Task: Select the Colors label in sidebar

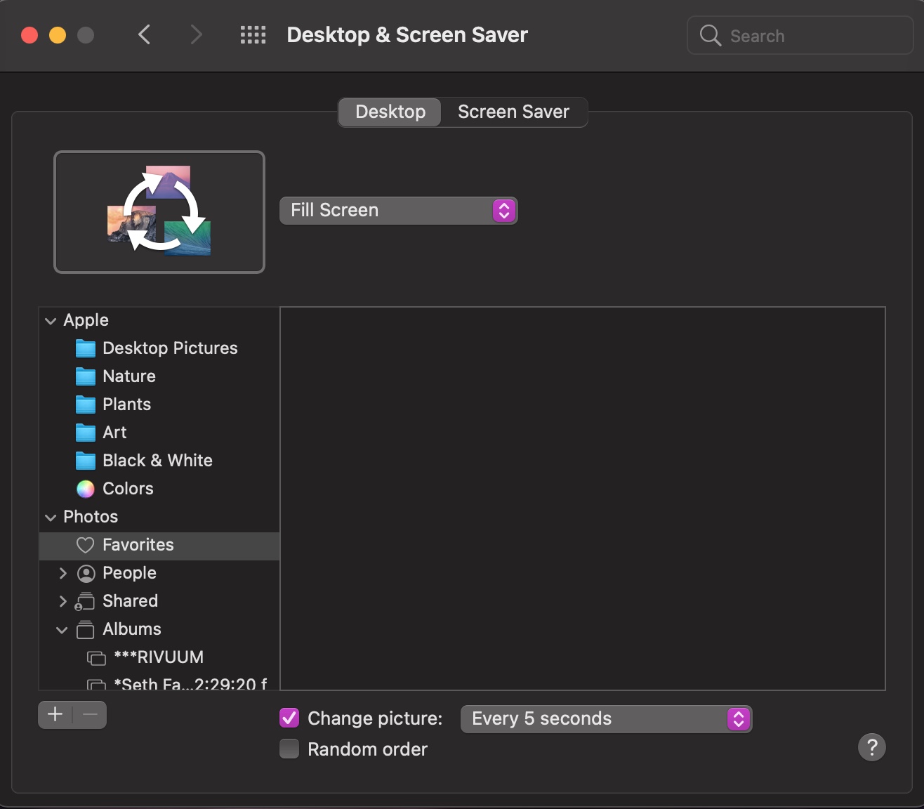Action: pos(128,489)
